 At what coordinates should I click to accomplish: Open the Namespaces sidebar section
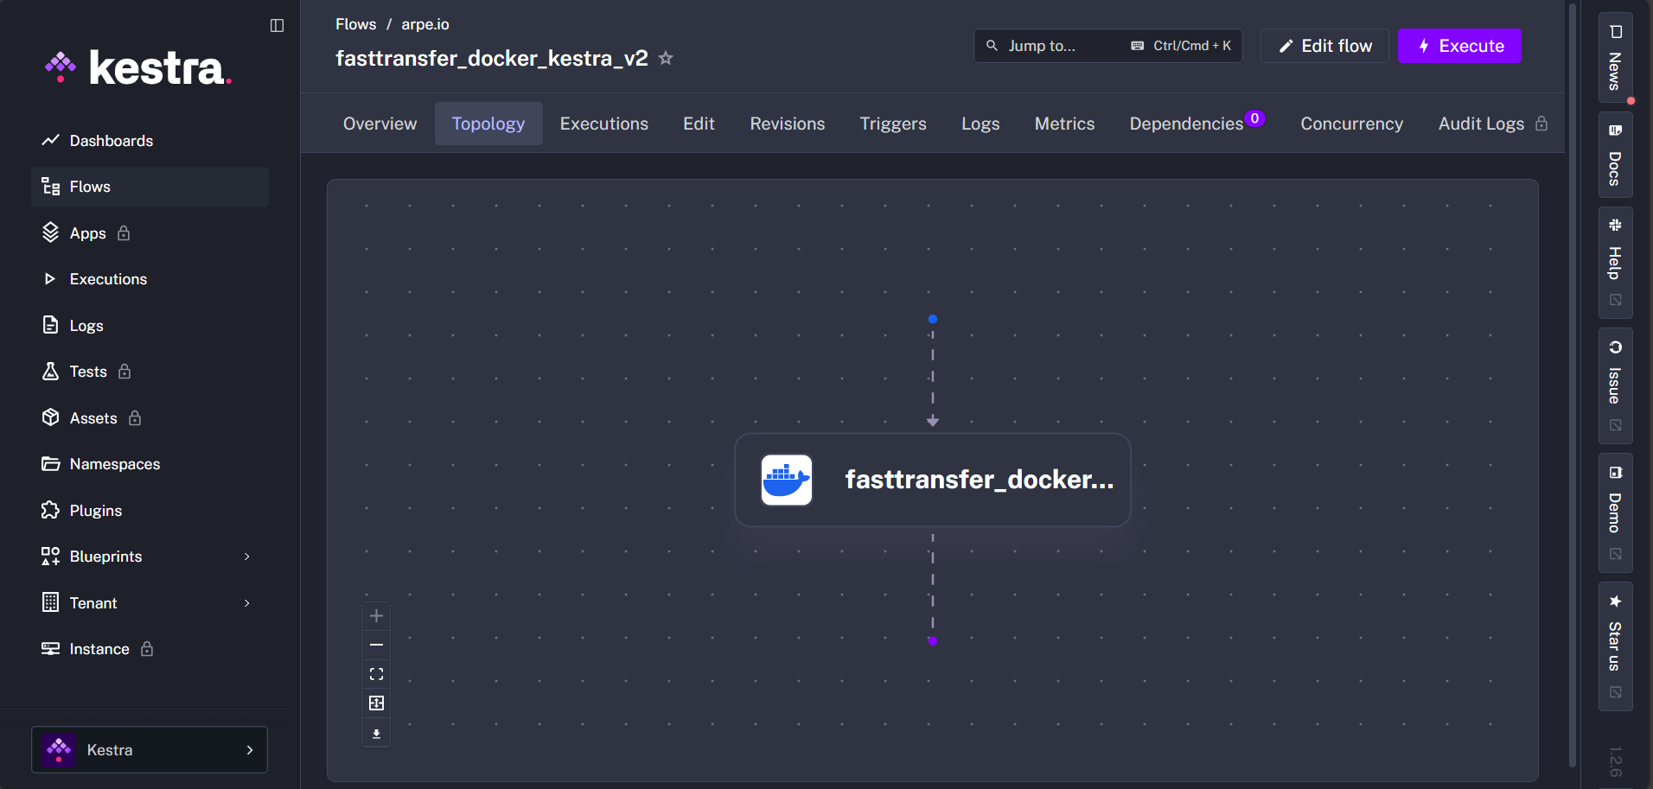click(114, 464)
